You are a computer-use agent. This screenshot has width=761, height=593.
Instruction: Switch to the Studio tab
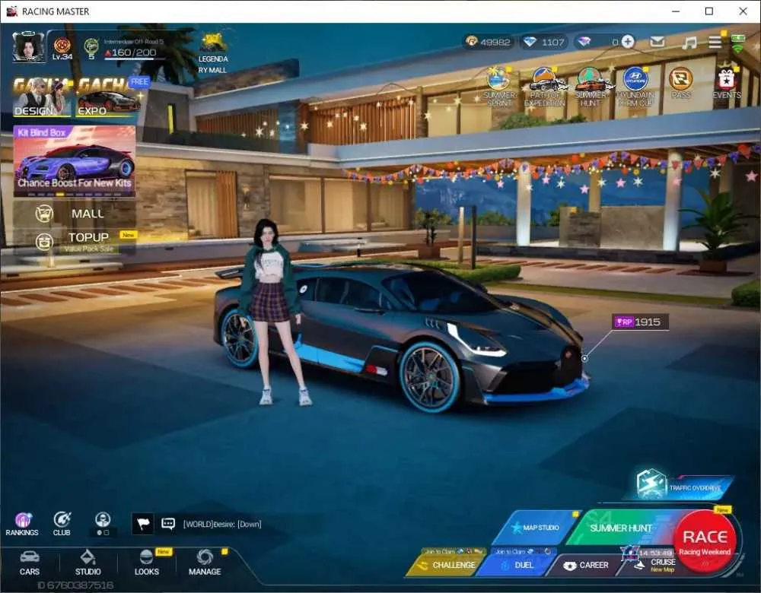point(88,563)
